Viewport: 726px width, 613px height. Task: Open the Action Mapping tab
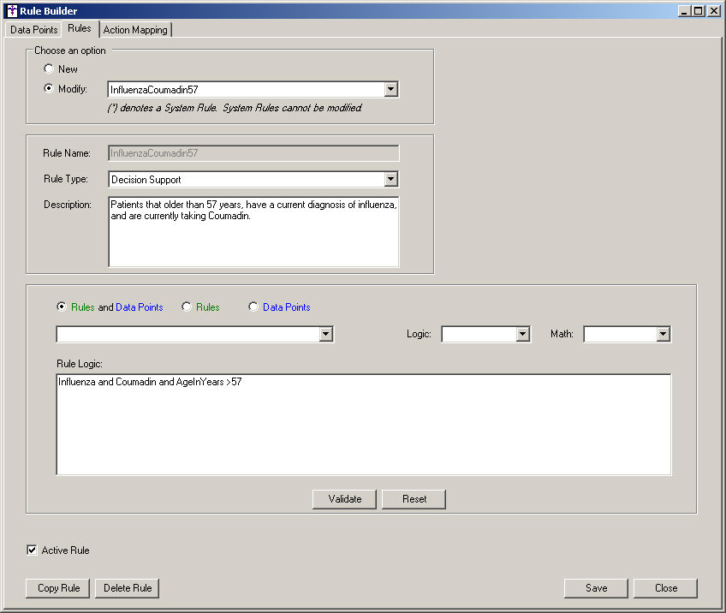pos(135,30)
